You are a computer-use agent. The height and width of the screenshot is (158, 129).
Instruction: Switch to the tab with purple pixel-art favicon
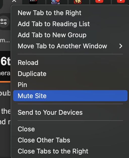tap(55, 2)
